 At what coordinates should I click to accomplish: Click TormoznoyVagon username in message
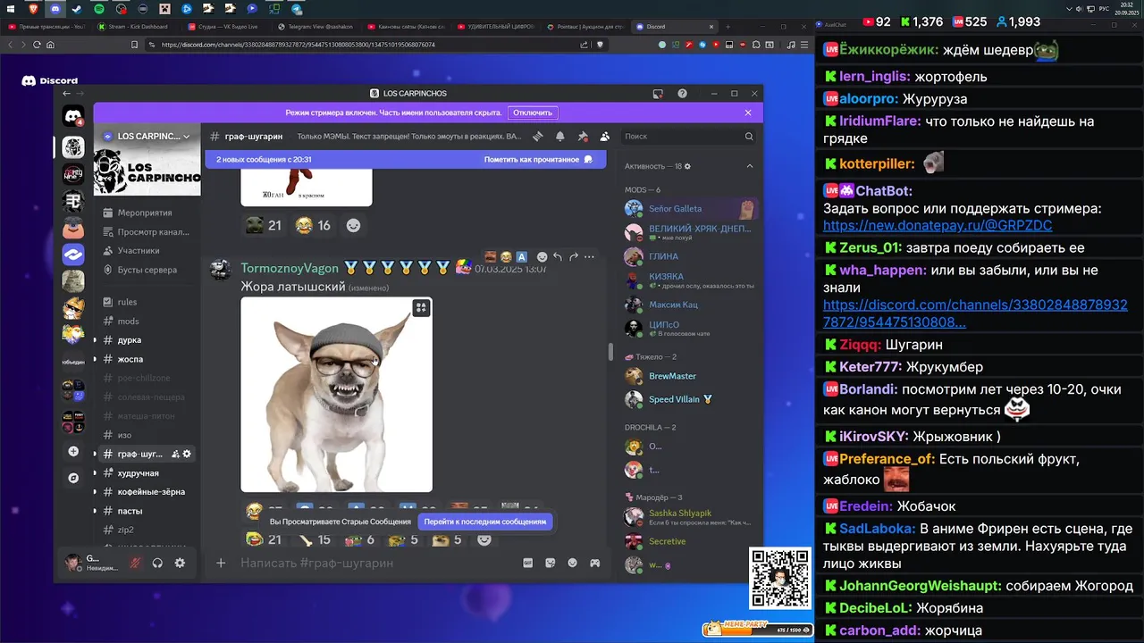[x=290, y=268]
